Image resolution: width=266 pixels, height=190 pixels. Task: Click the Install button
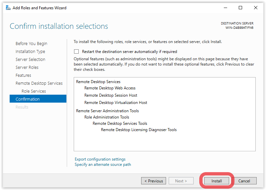click(x=217, y=181)
